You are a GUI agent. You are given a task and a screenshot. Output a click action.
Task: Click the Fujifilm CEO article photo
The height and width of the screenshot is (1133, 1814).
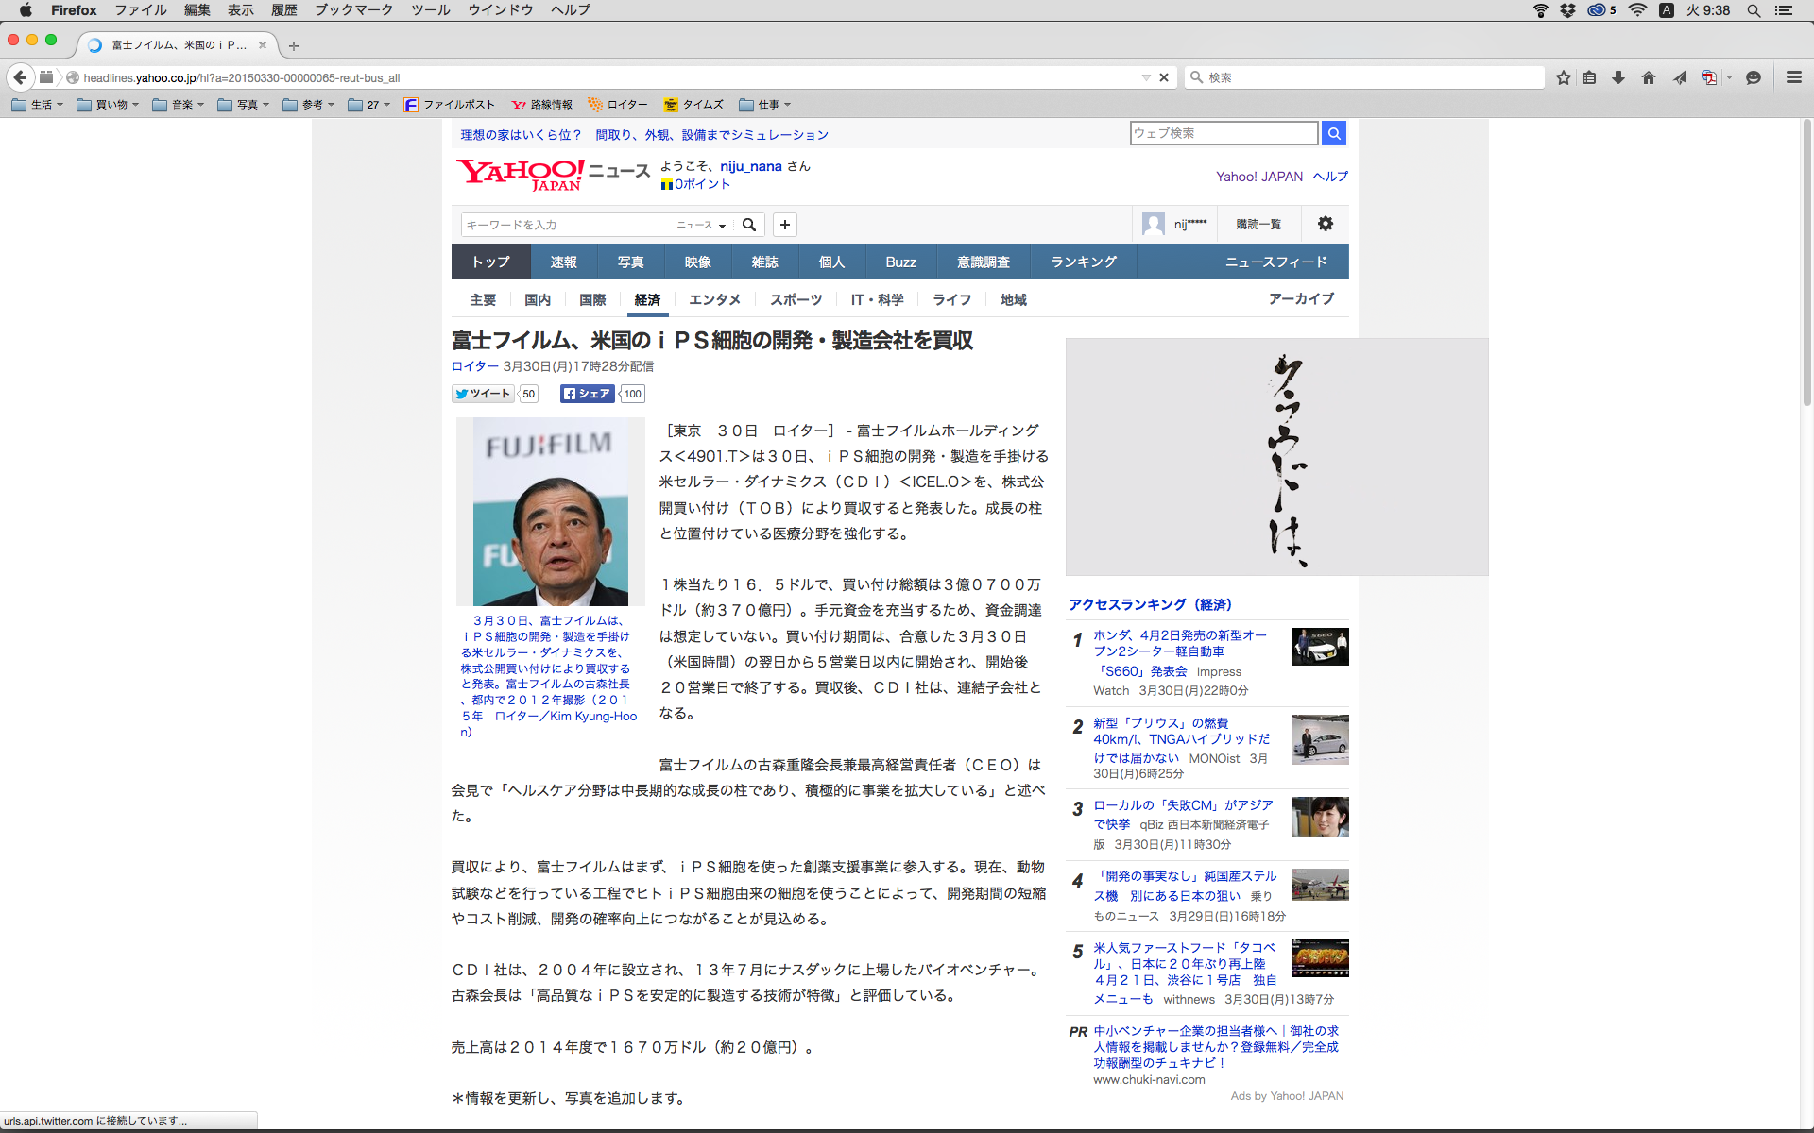[551, 512]
